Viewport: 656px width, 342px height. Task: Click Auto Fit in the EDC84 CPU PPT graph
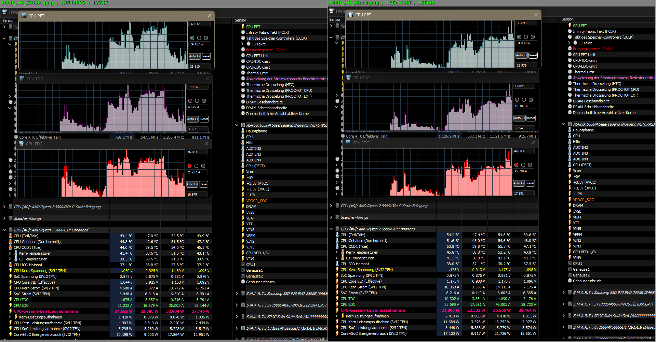[195, 56]
